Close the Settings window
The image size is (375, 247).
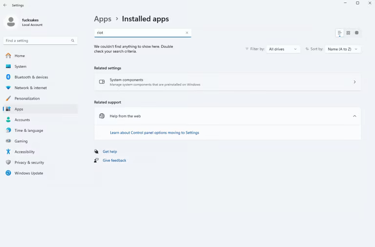click(370, 3)
